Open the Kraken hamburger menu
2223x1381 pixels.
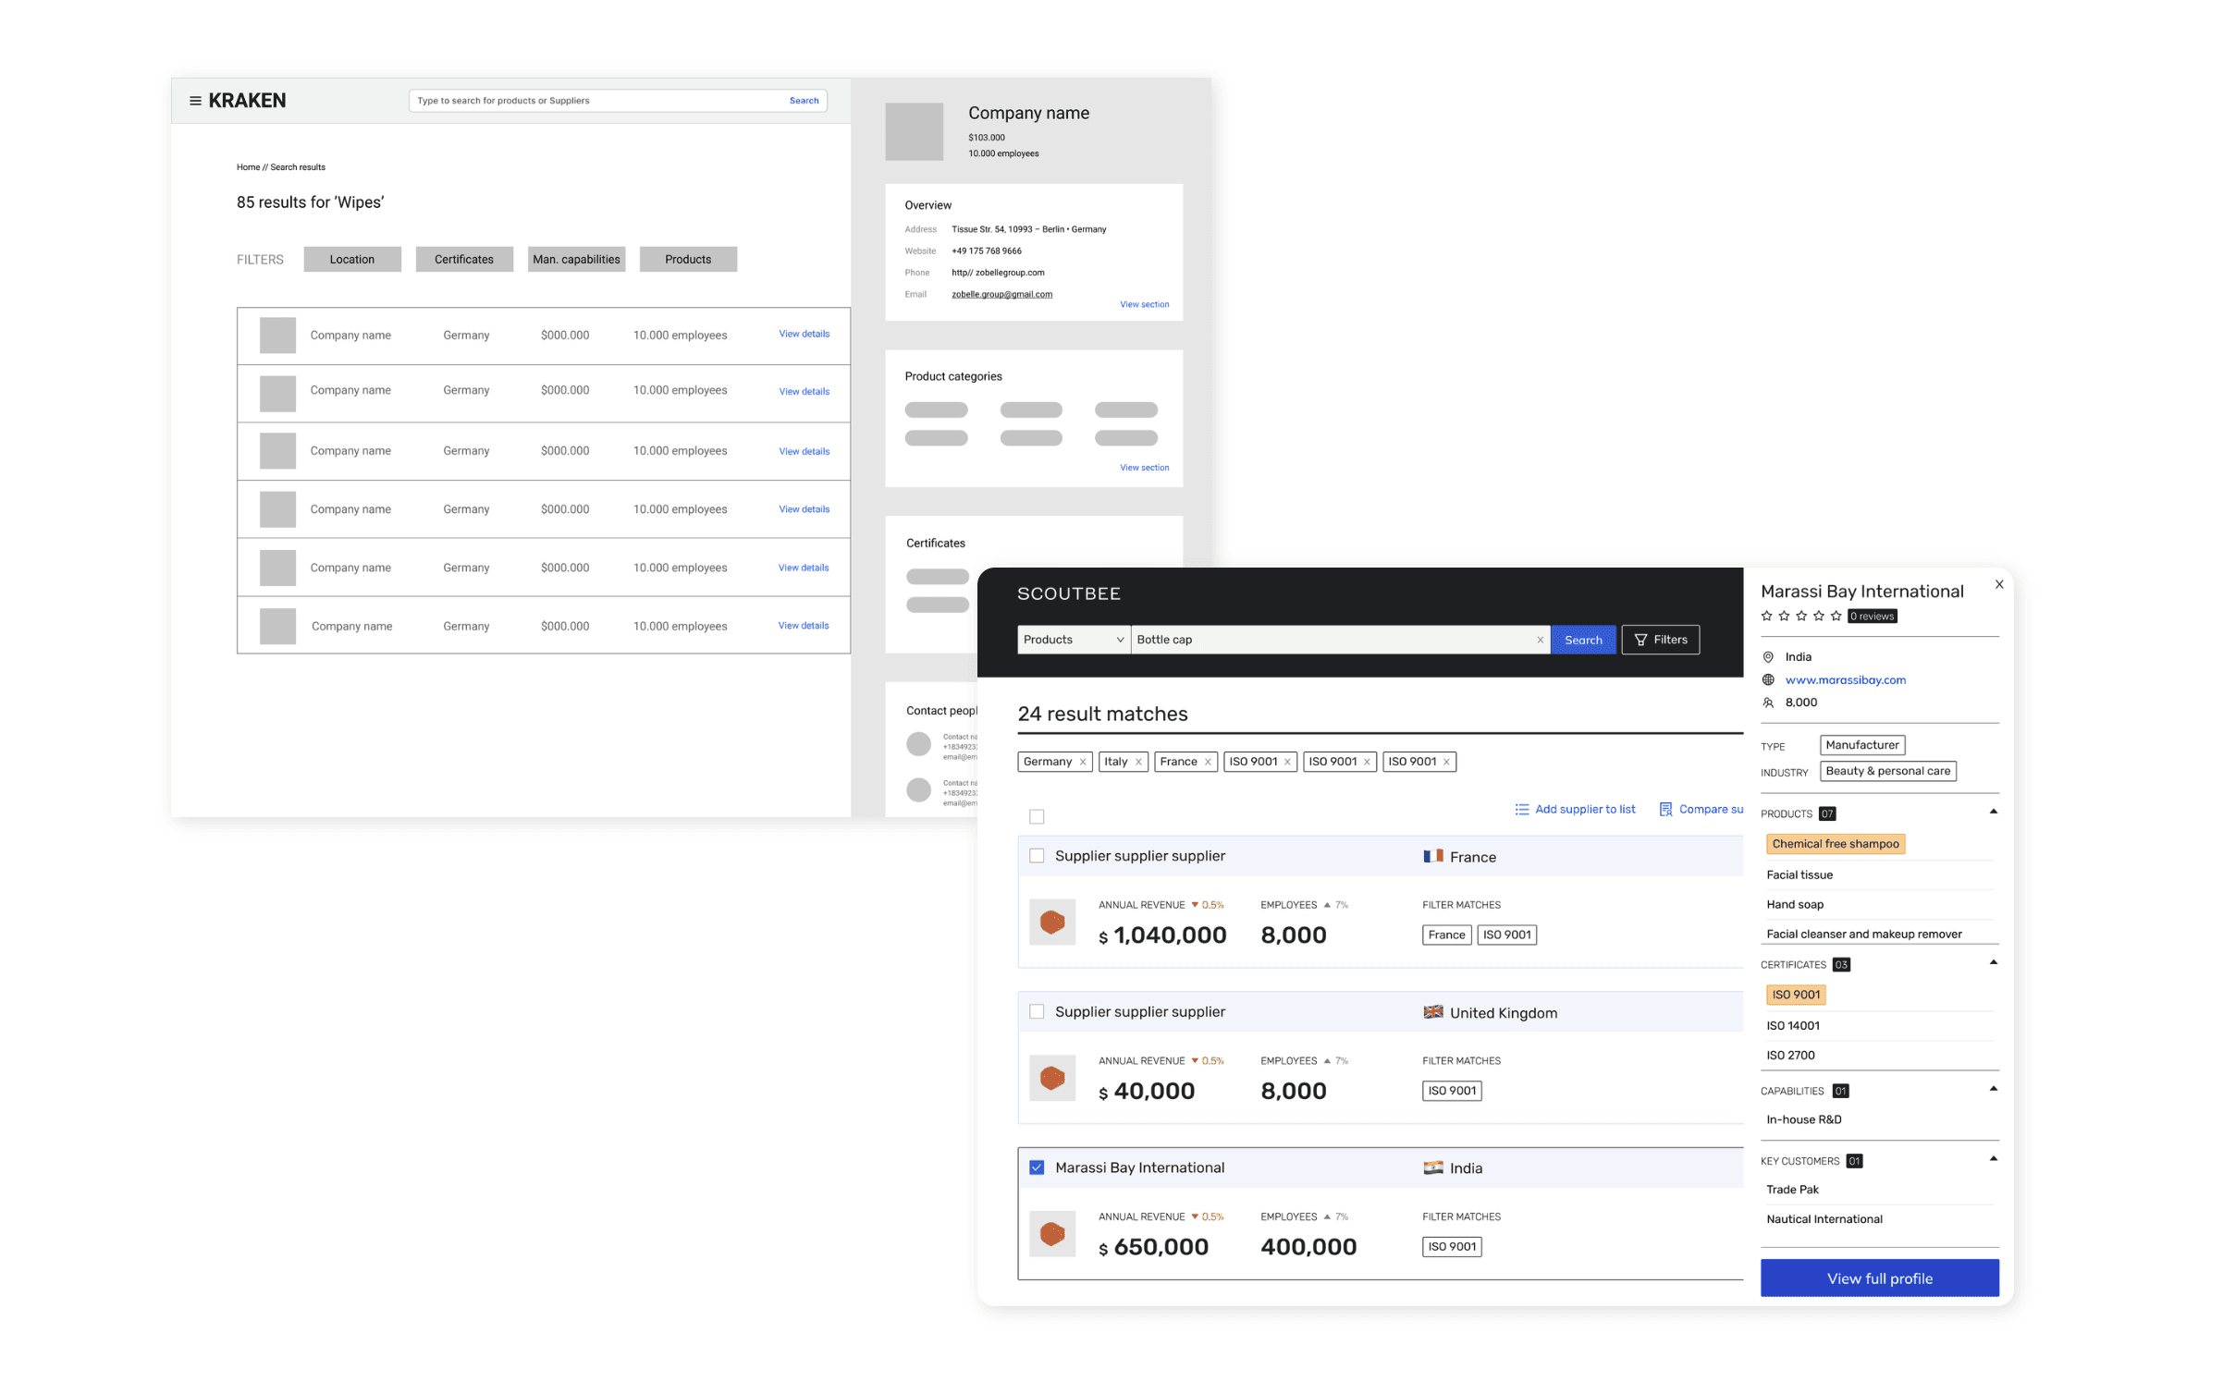pyautogui.click(x=195, y=101)
